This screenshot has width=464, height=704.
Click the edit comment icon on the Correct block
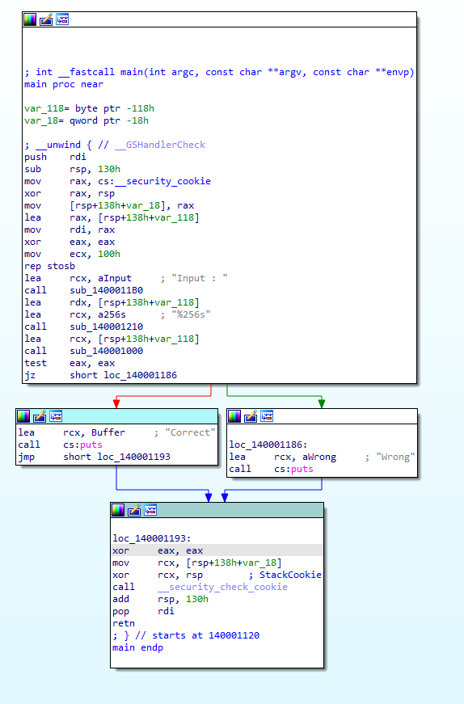click(x=40, y=416)
